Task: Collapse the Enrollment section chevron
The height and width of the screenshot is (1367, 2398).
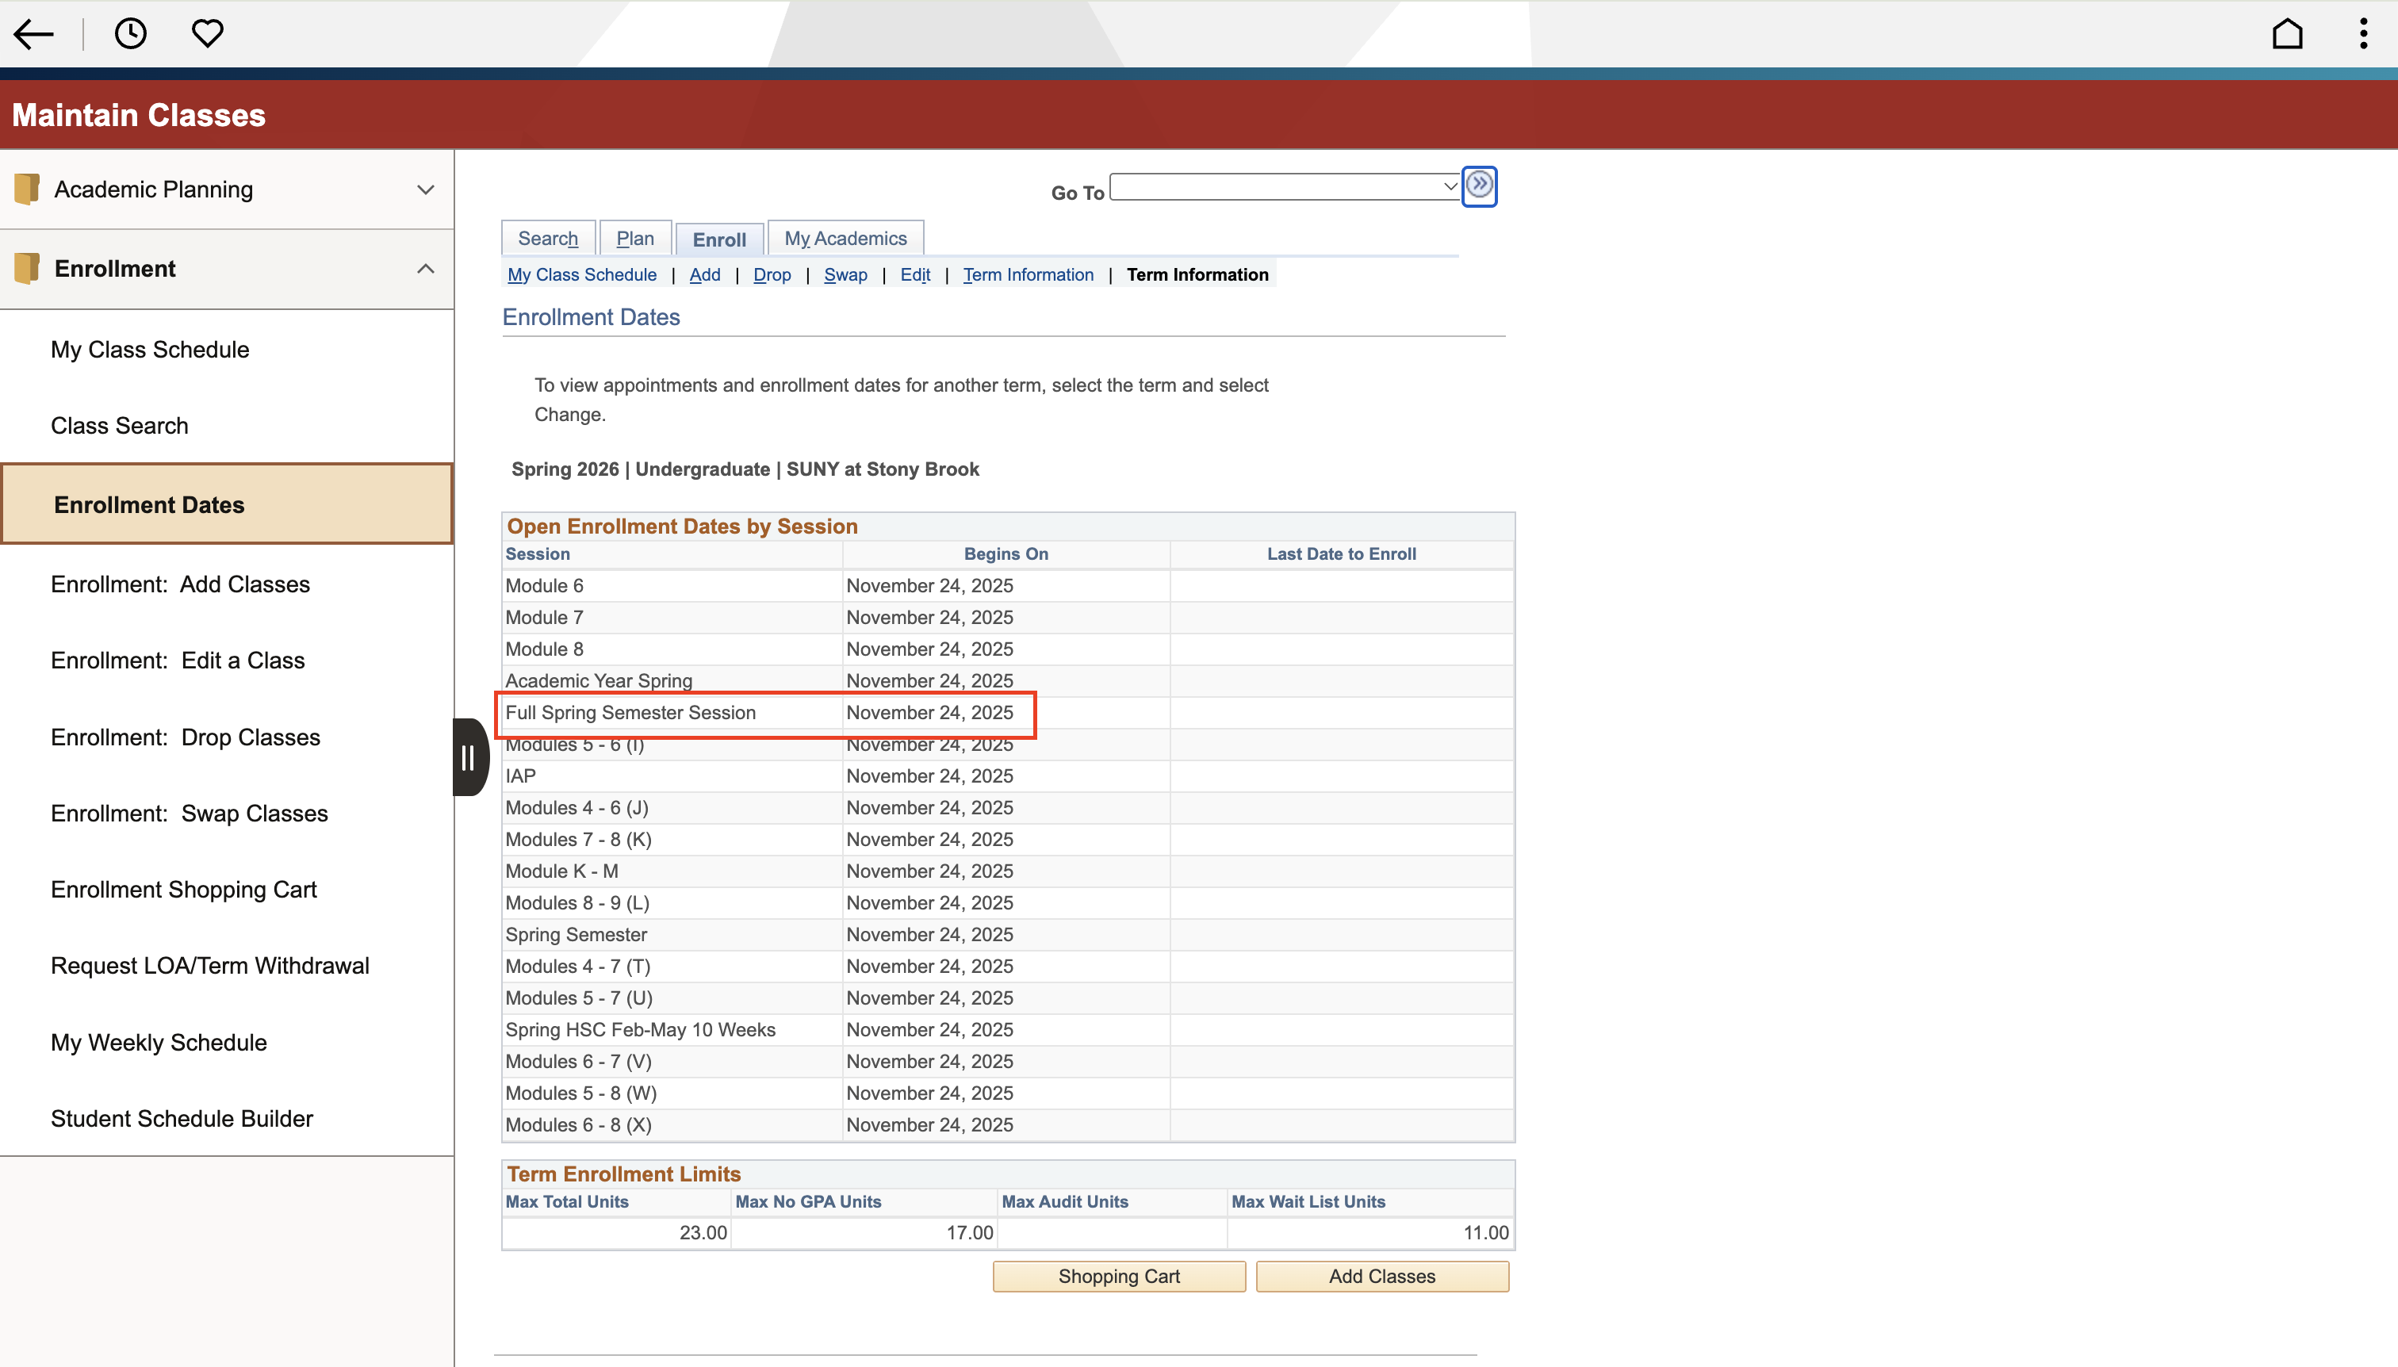Action: pos(425,269)
